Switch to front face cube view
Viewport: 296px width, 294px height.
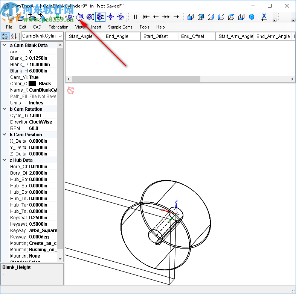[191, 17]
